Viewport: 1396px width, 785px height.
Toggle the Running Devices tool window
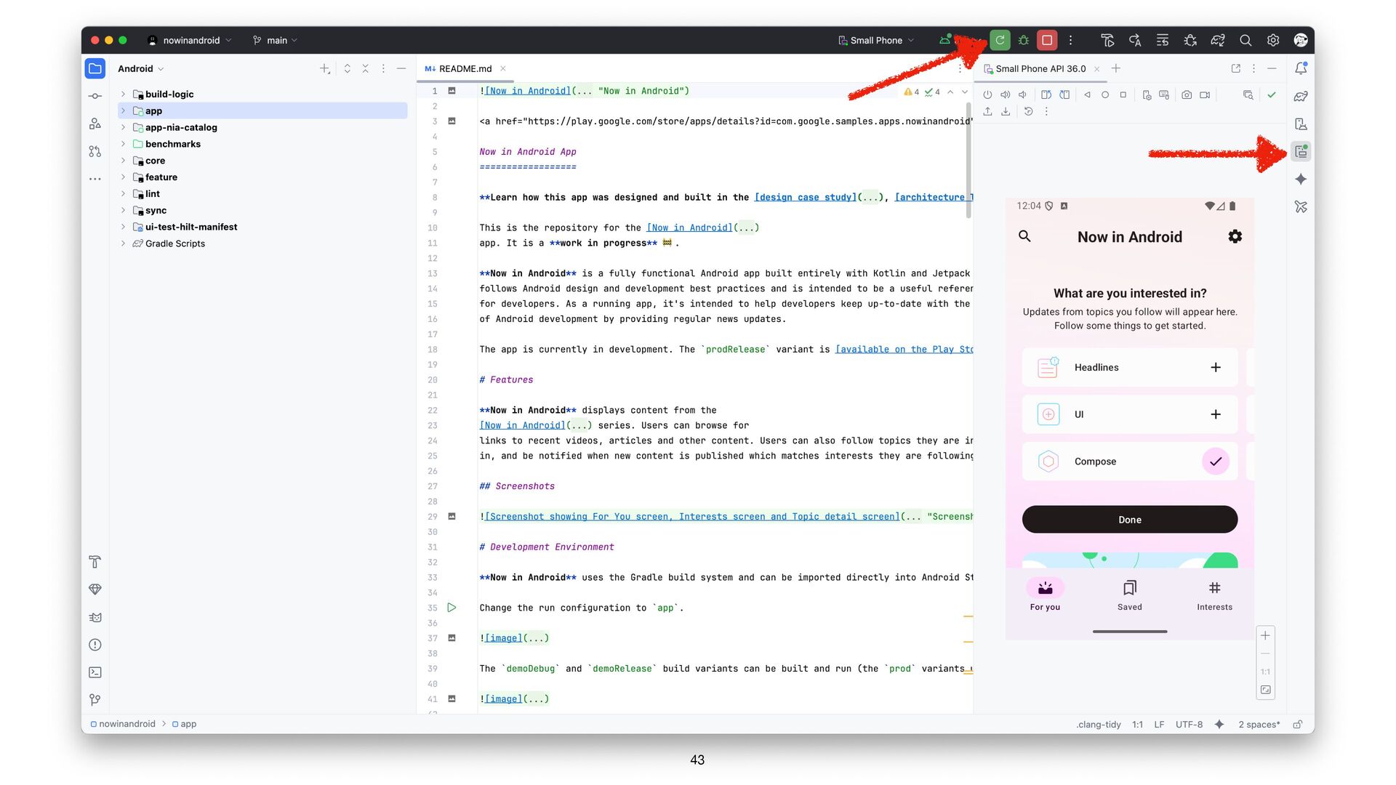point(1301,152)
